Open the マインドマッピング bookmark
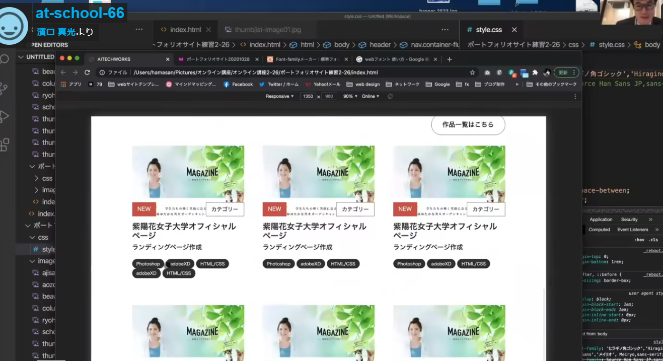 click(x=191, y=84)
